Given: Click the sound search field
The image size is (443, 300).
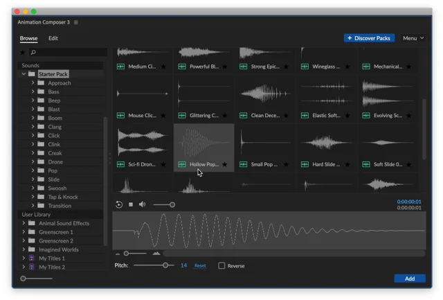Looking at the screenshot, I should pyautogui.click(x=68, y=52).
